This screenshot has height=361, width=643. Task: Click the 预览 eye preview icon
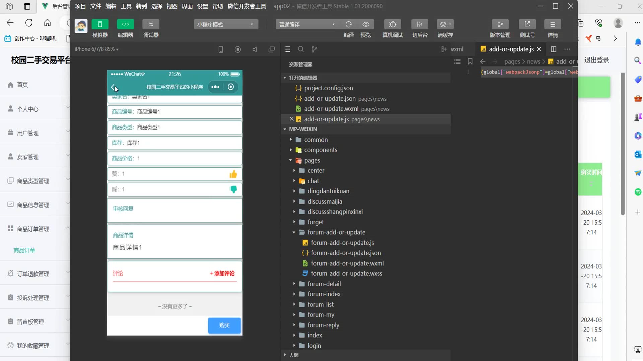click(366, 24)
